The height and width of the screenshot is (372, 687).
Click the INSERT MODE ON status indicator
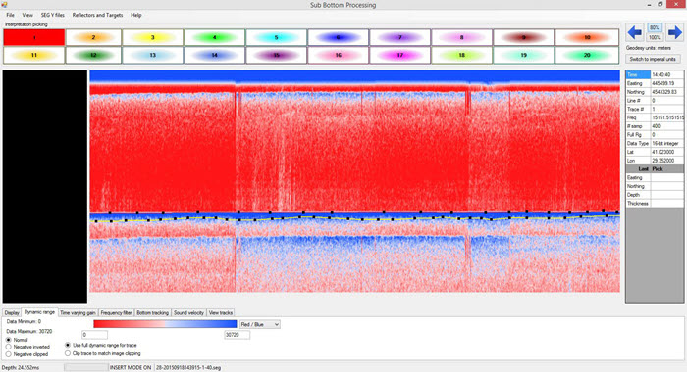(x=131, y=368)
